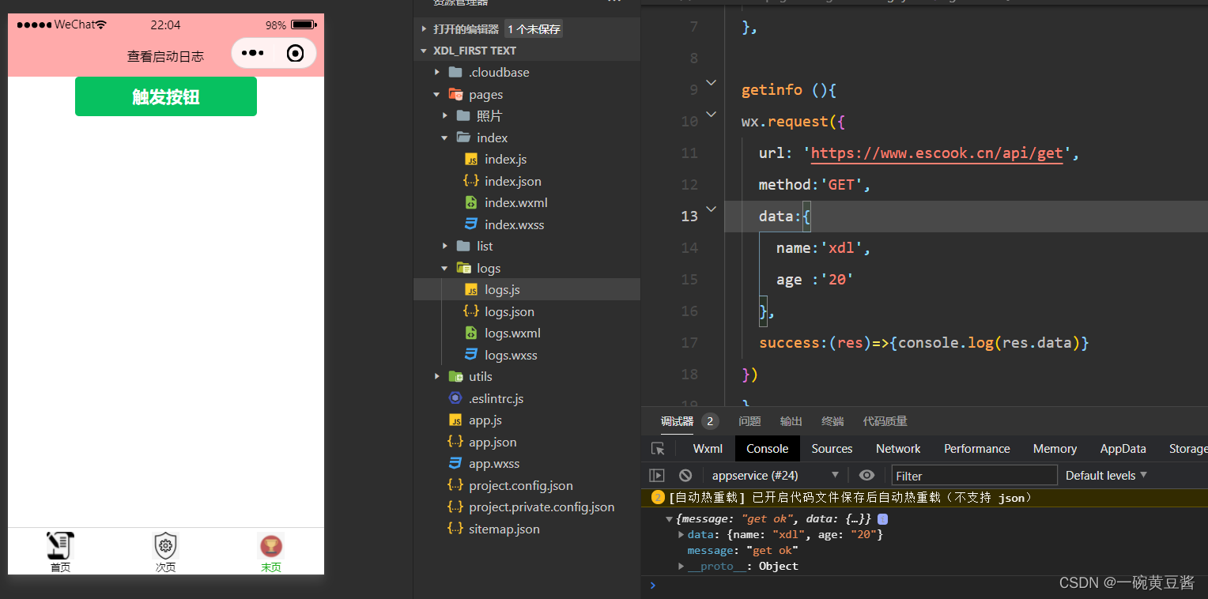Click the object info badge beside console output

pyautogui.click(x=883, y=519)
